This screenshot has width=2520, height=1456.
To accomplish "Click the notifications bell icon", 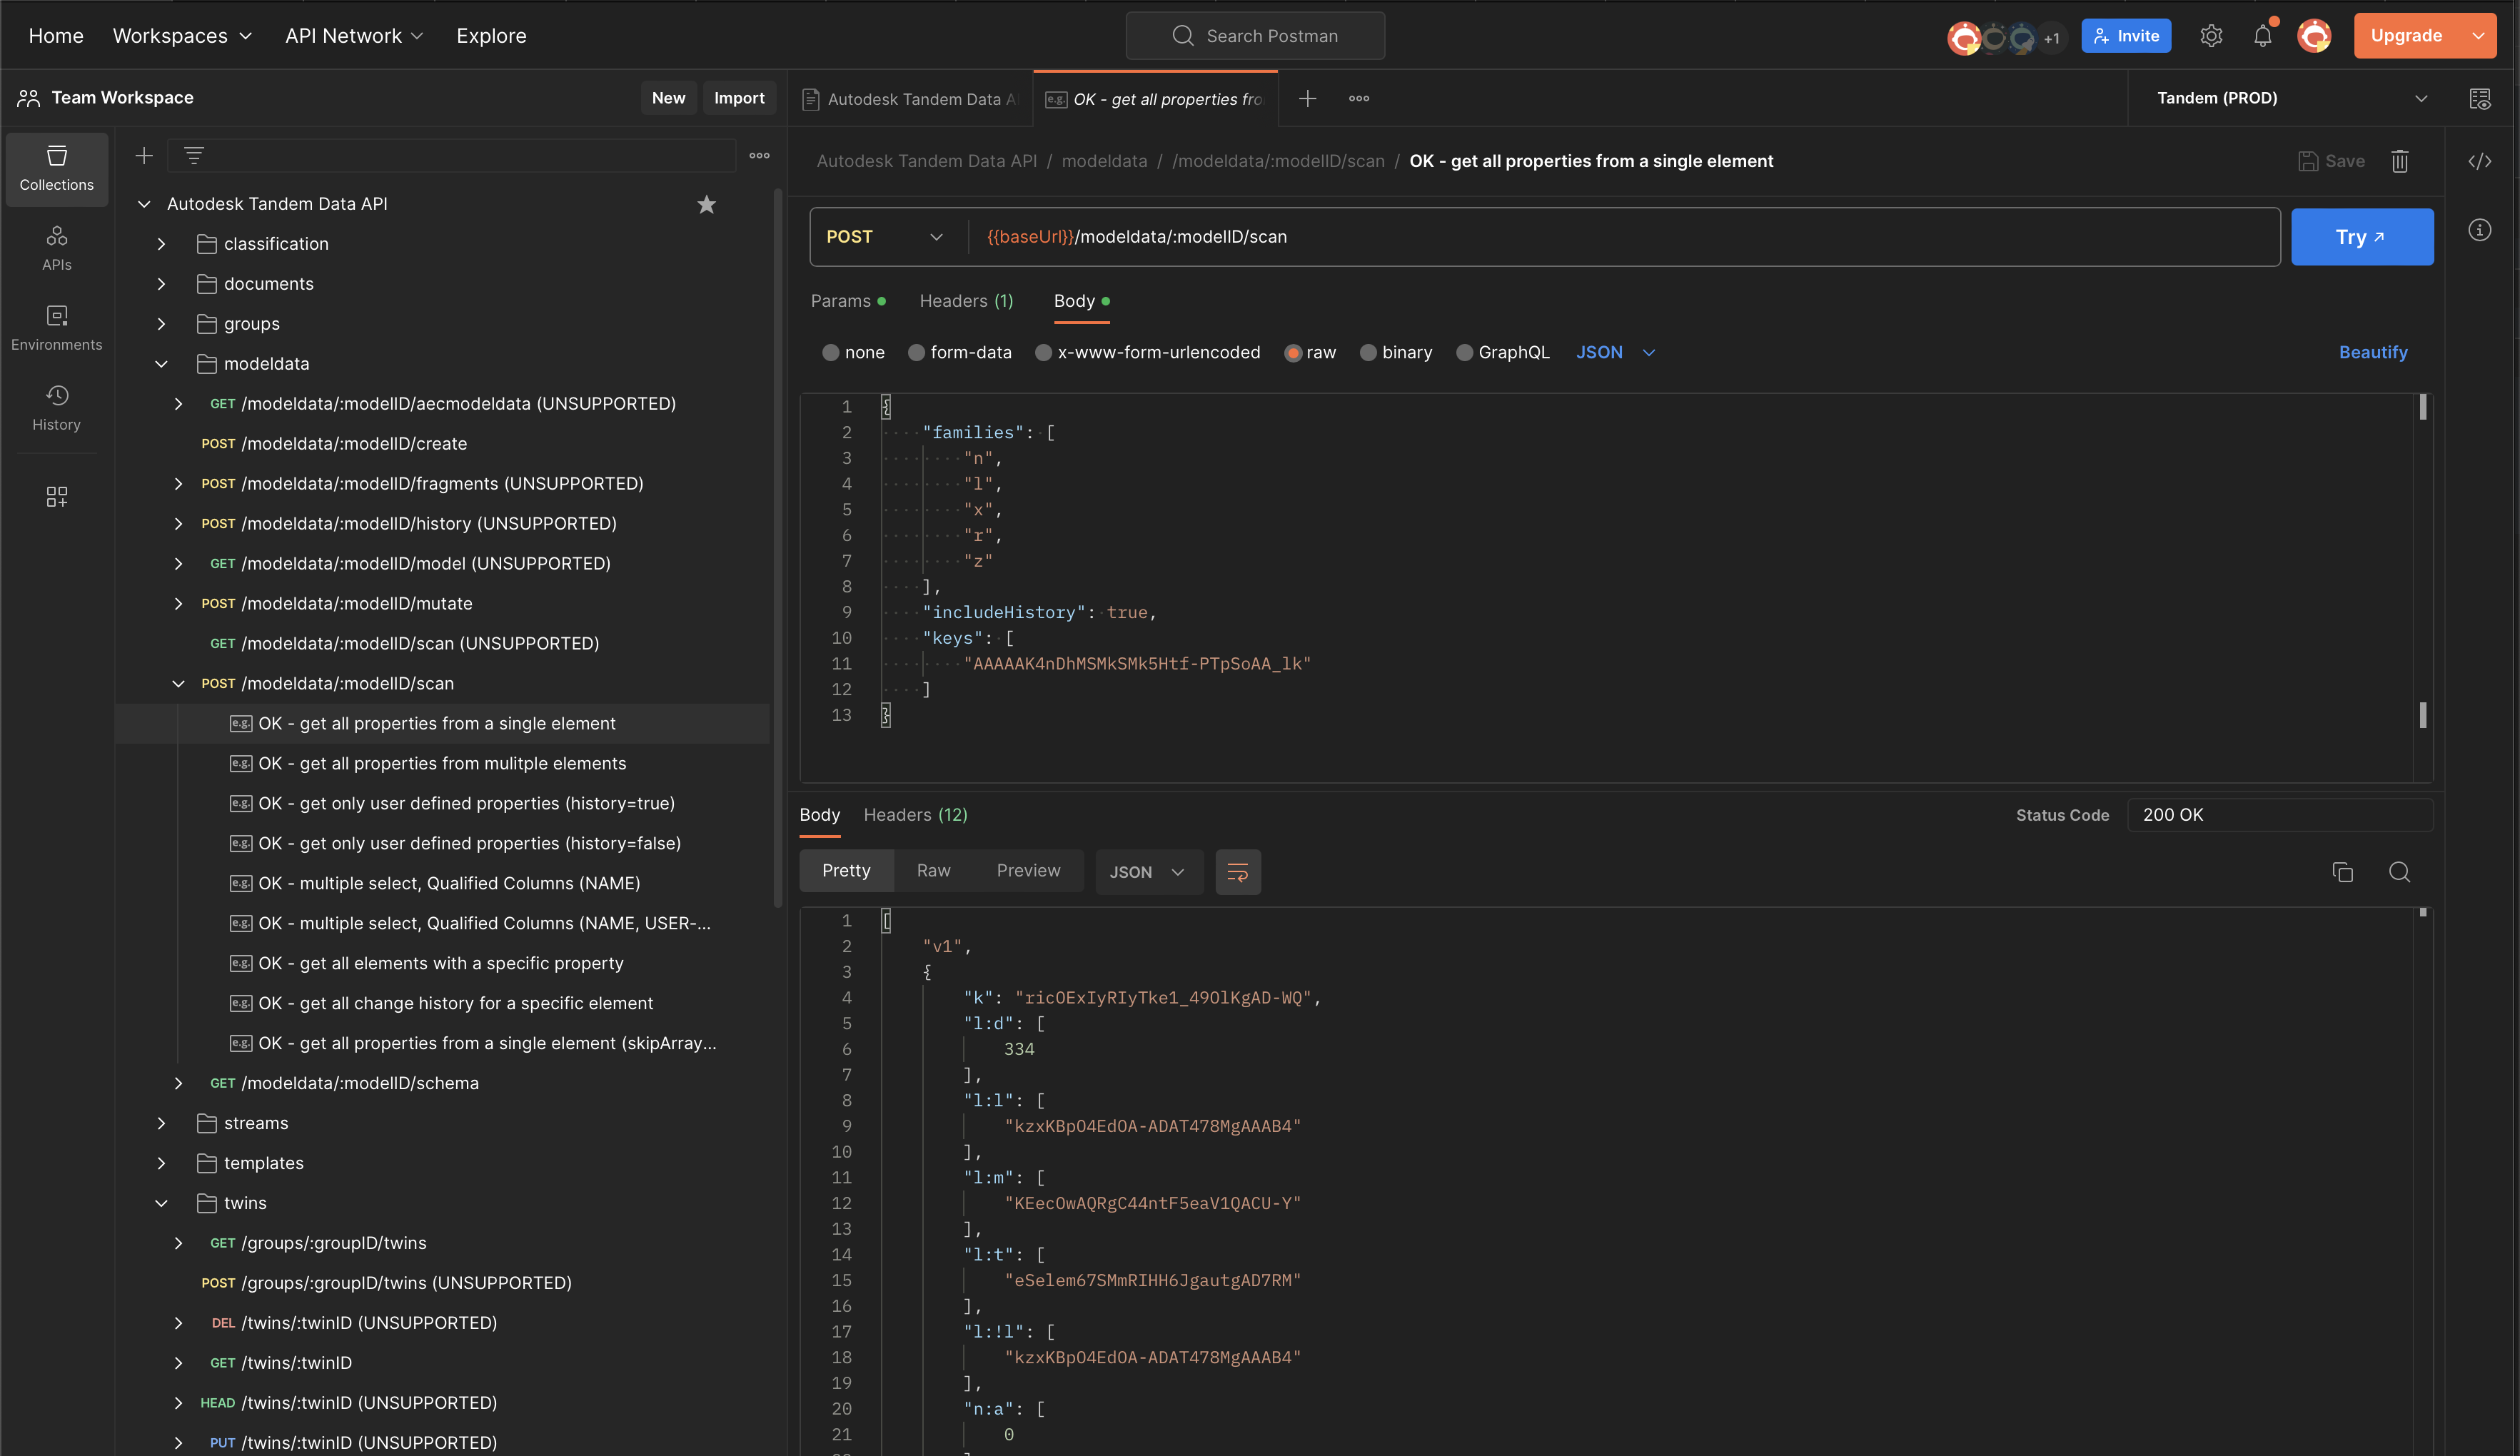I will click(2262, 36).
